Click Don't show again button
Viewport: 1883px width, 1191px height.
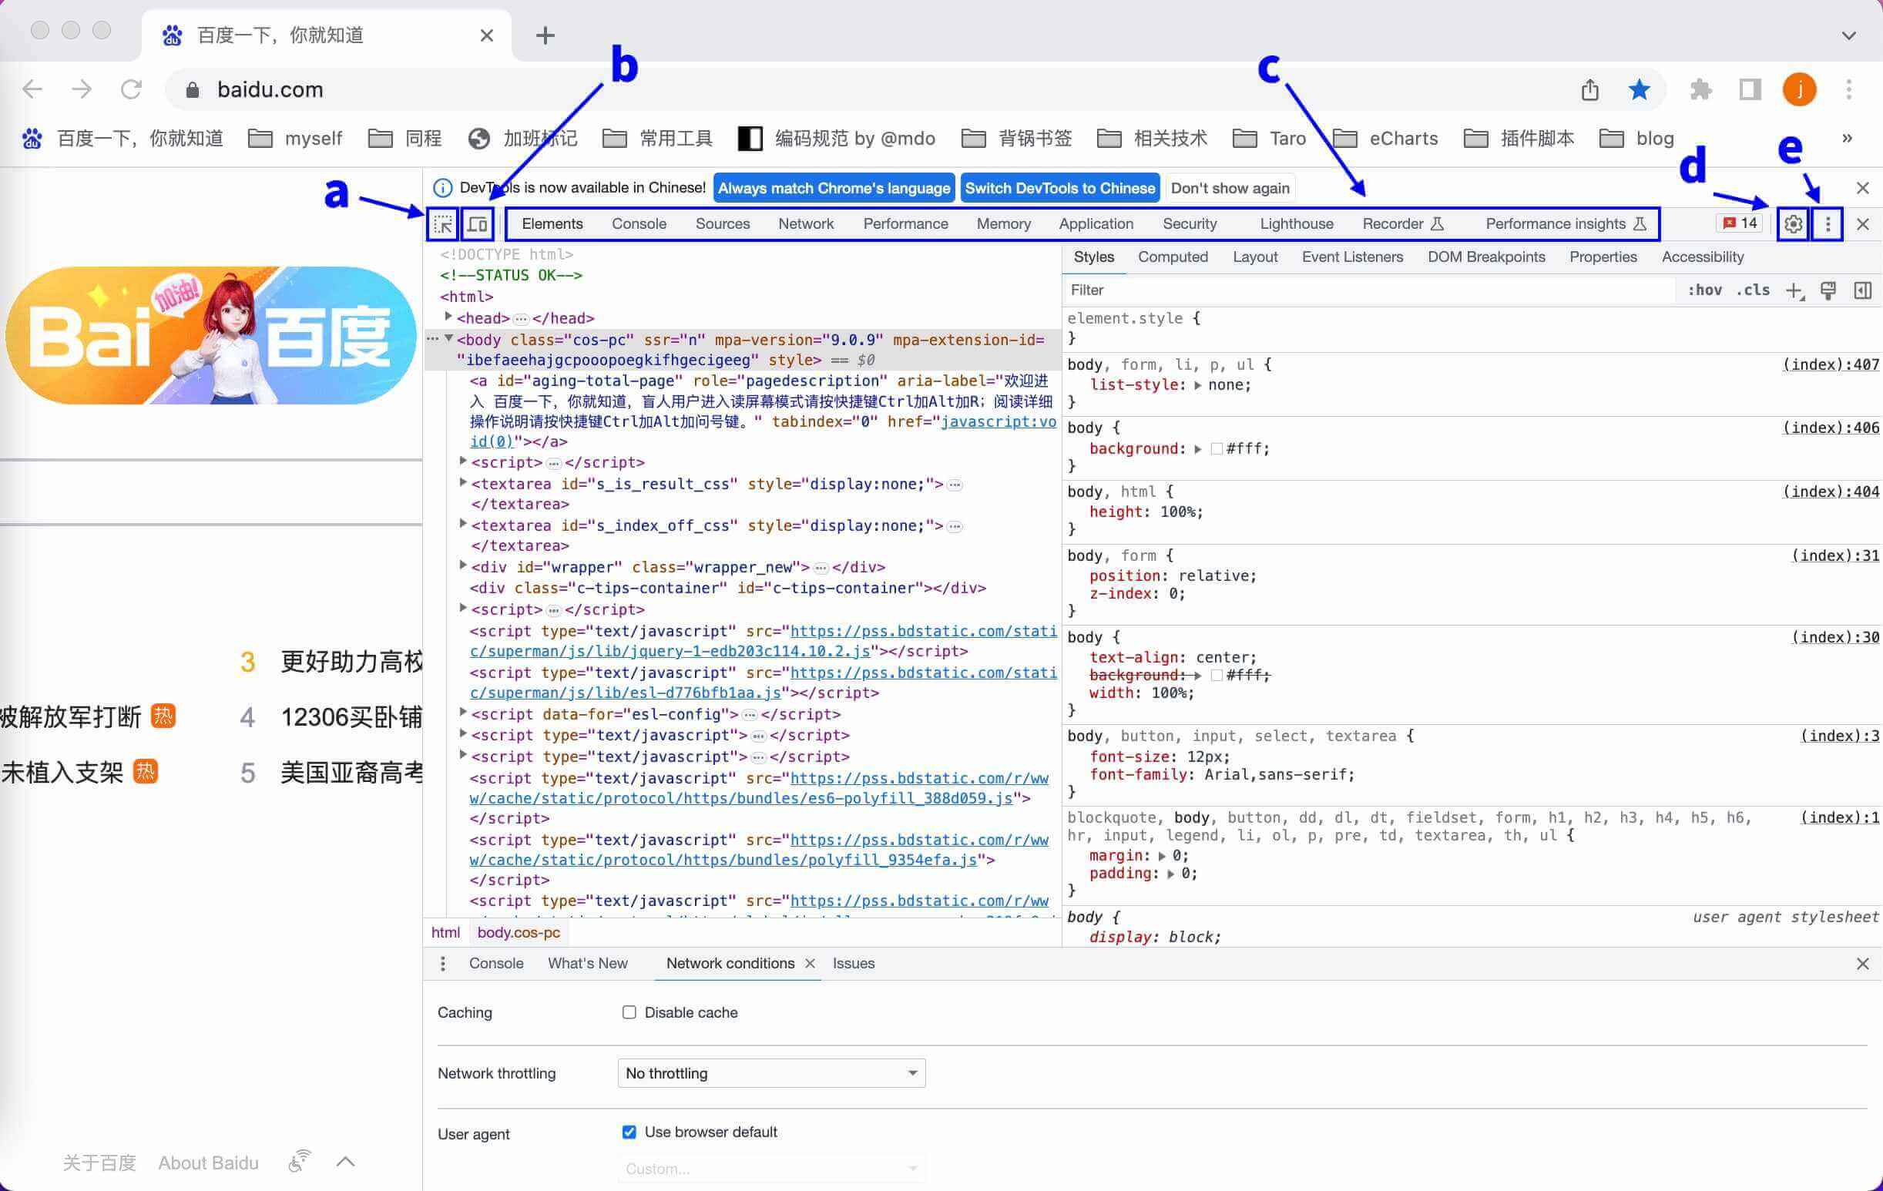pyautogui.click(x=1228, y=188)
